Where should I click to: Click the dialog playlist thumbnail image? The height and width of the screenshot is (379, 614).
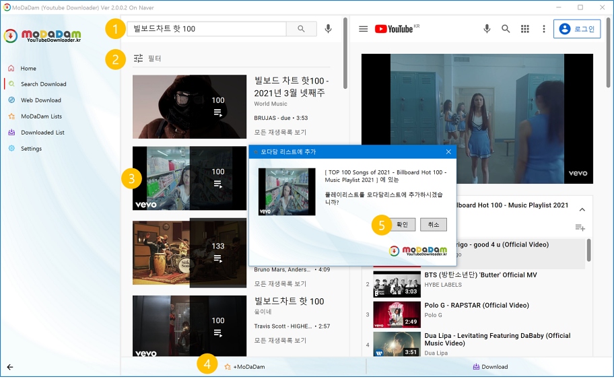point(287,192)
